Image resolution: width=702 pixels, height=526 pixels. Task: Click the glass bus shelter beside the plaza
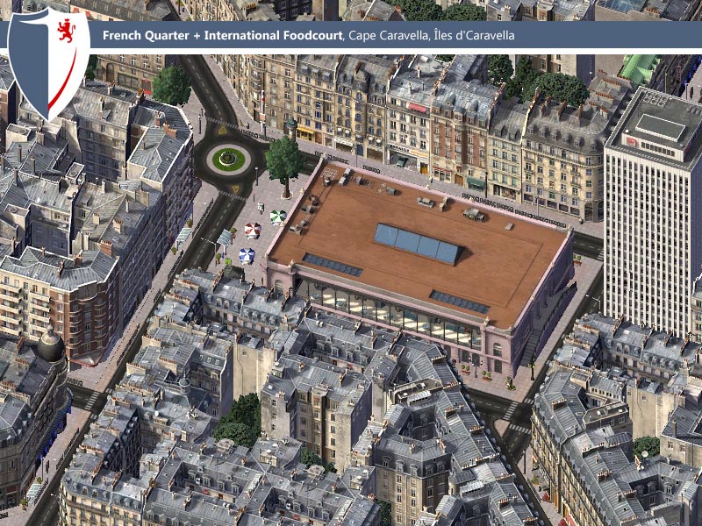pyautogui.click(x=225, y=238)
